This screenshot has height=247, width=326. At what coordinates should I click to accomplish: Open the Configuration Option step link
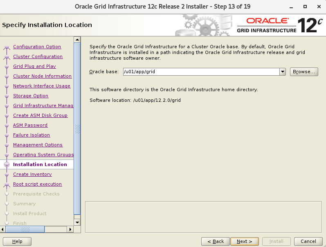point(37,47)
